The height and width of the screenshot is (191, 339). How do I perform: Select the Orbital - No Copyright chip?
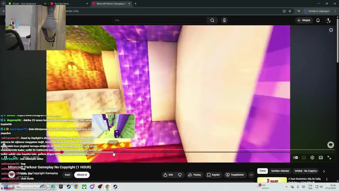[x=306, y=171]
